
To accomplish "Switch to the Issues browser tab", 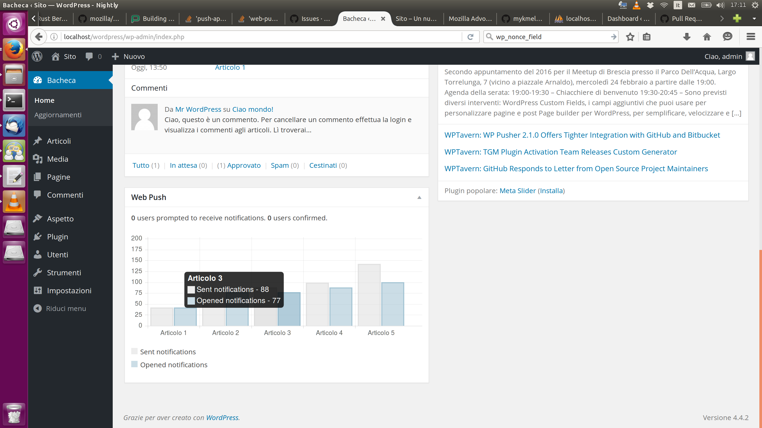I will [311, 18].
